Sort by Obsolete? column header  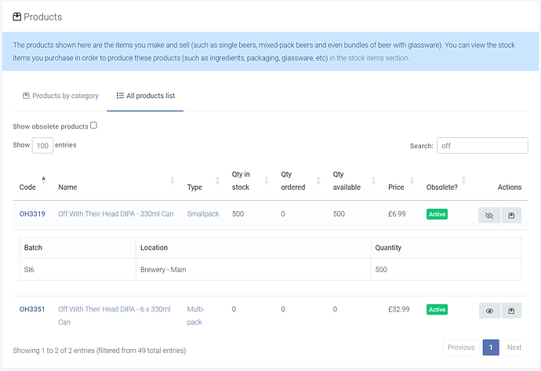pos(445,187)
